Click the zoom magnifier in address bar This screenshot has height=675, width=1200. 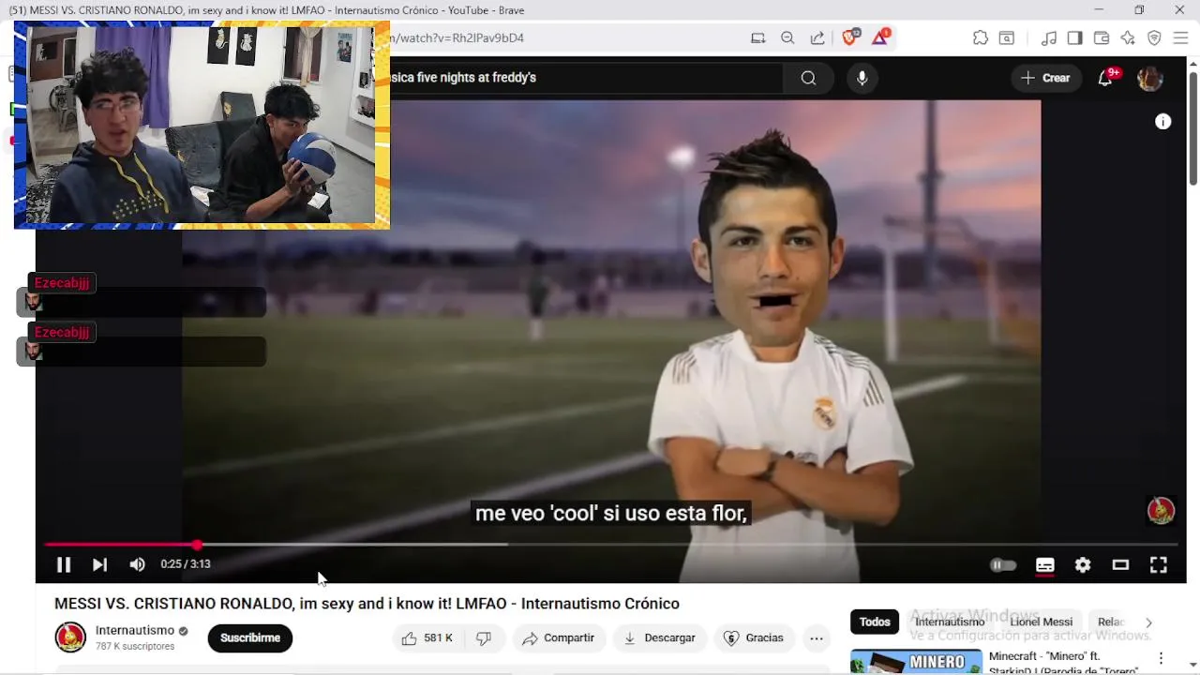tap(787, 38)
